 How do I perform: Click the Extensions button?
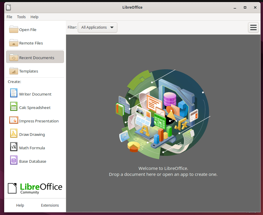[50, 205]
